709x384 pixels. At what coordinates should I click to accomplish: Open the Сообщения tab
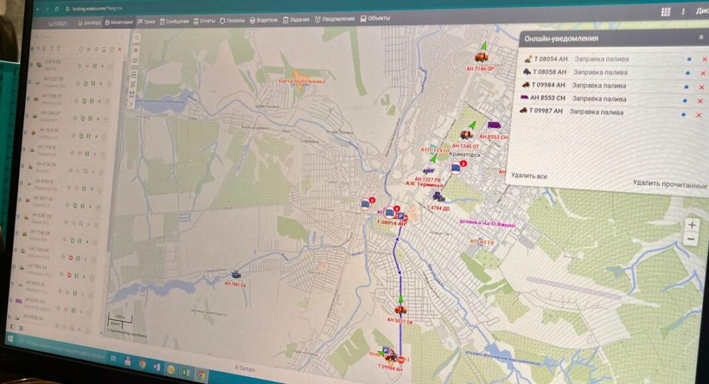coord(174,21)
